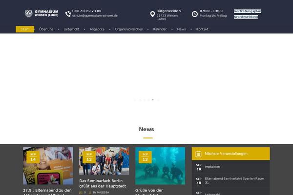Click the SEP 14 date badge

pyautogui.click(x=33, y=157)
